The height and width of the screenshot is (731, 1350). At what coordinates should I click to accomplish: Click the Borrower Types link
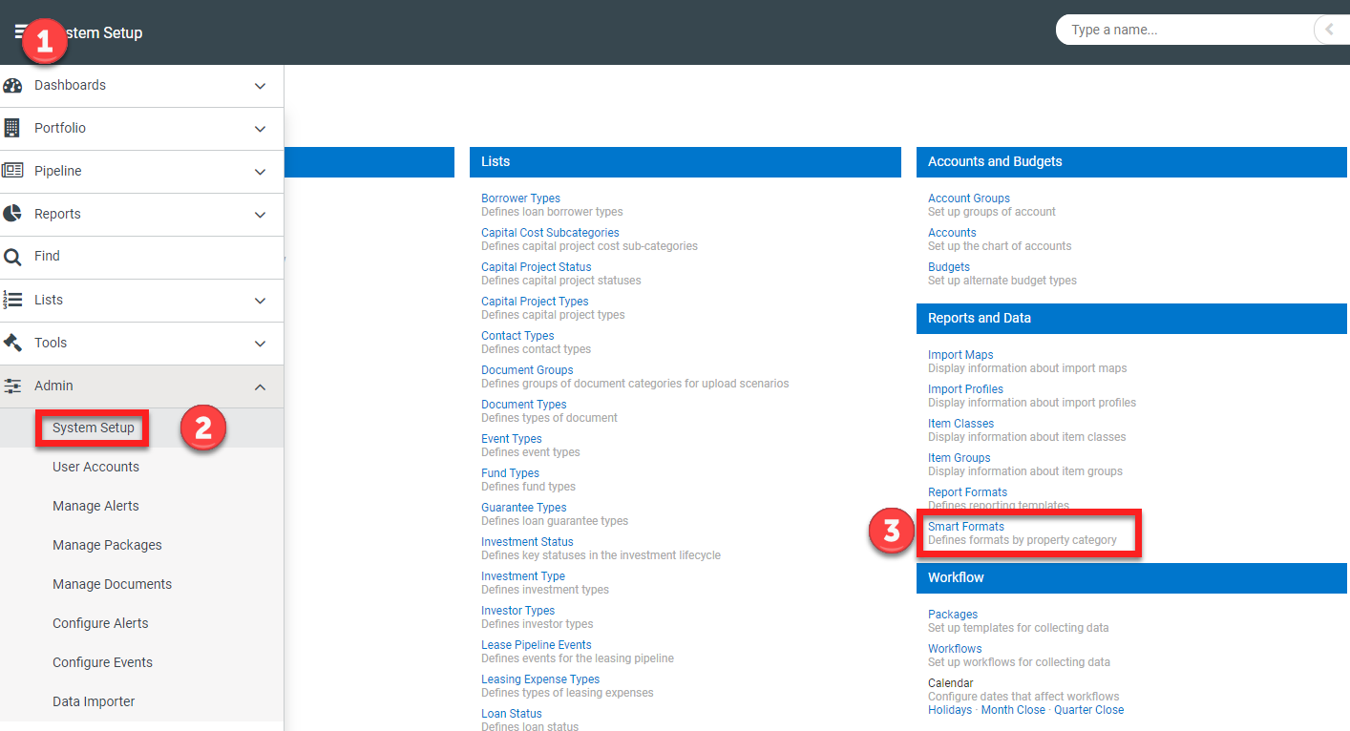click(x=520, y=198)
